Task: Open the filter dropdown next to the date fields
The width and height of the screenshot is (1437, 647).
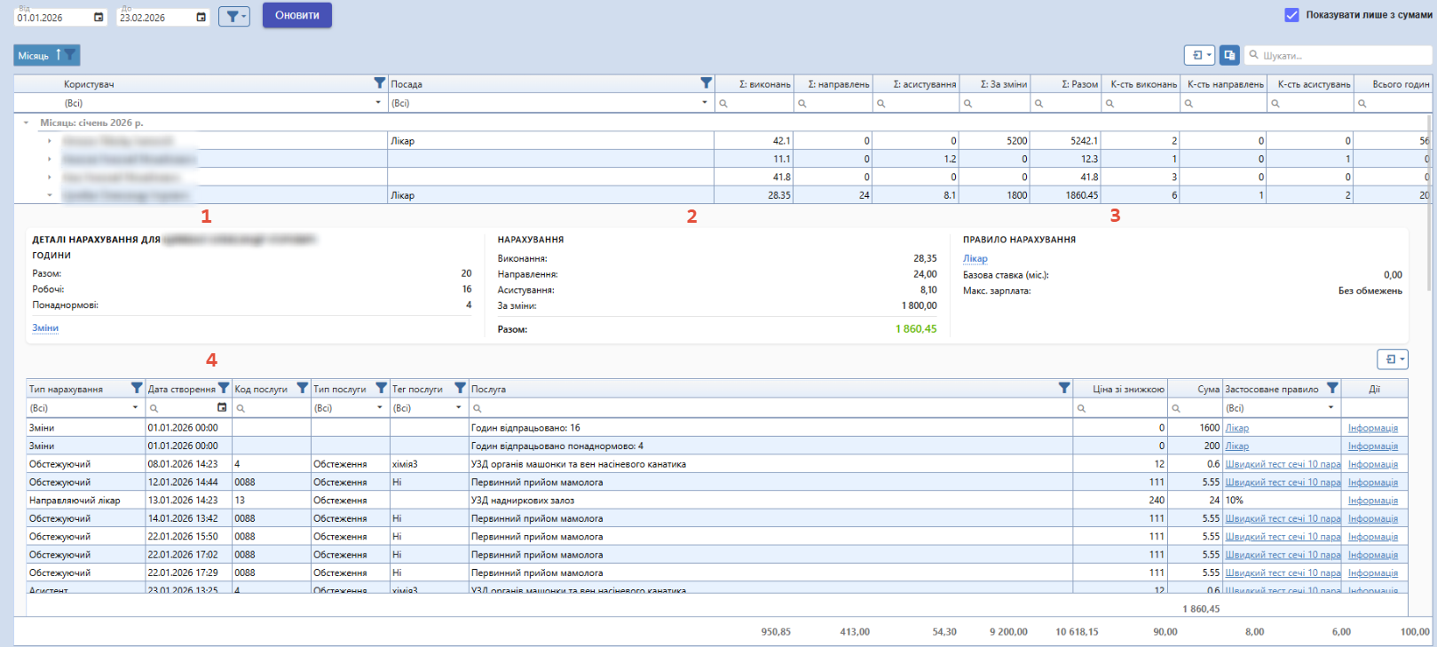Action: click(234, 16)
